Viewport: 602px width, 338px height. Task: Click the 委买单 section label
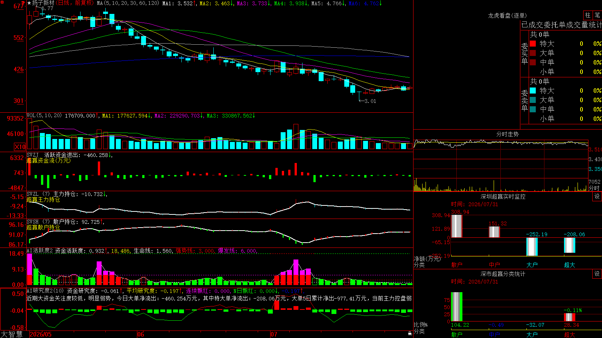(x=524, y=53)
